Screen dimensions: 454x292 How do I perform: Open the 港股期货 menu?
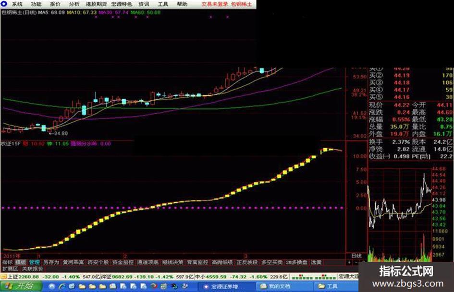point(96,4)
